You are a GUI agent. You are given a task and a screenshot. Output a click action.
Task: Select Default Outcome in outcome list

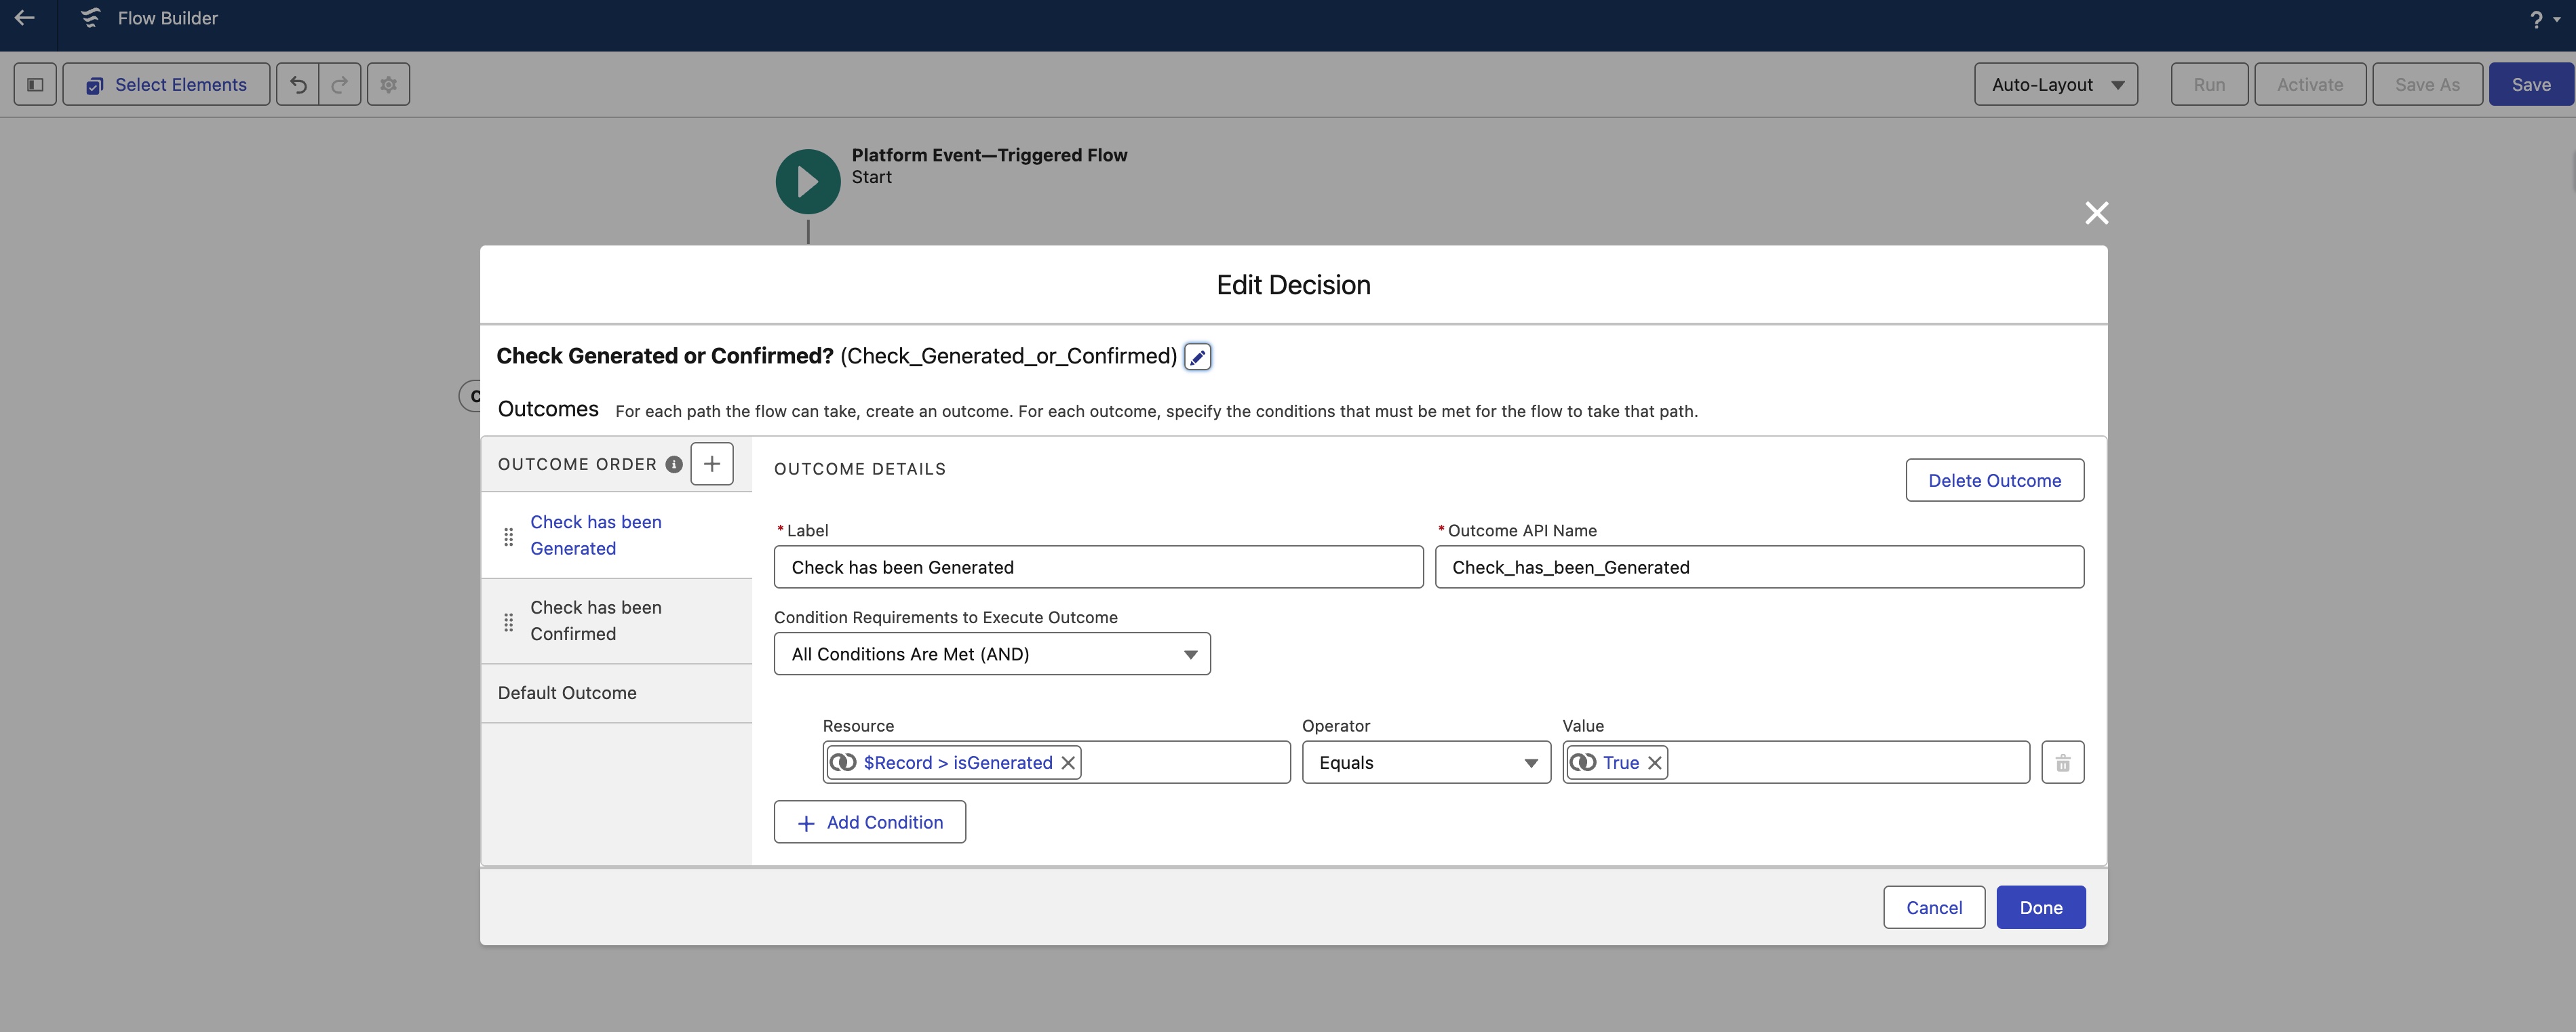pyautogui.click(x=567, y=693)
